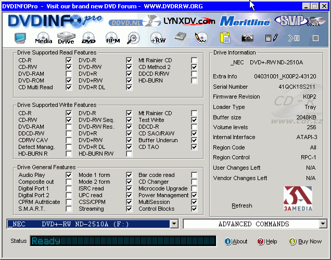Screen dimensions: 331x260
Task: Click the Volume levels 256 value
Action: click(311, 127)
